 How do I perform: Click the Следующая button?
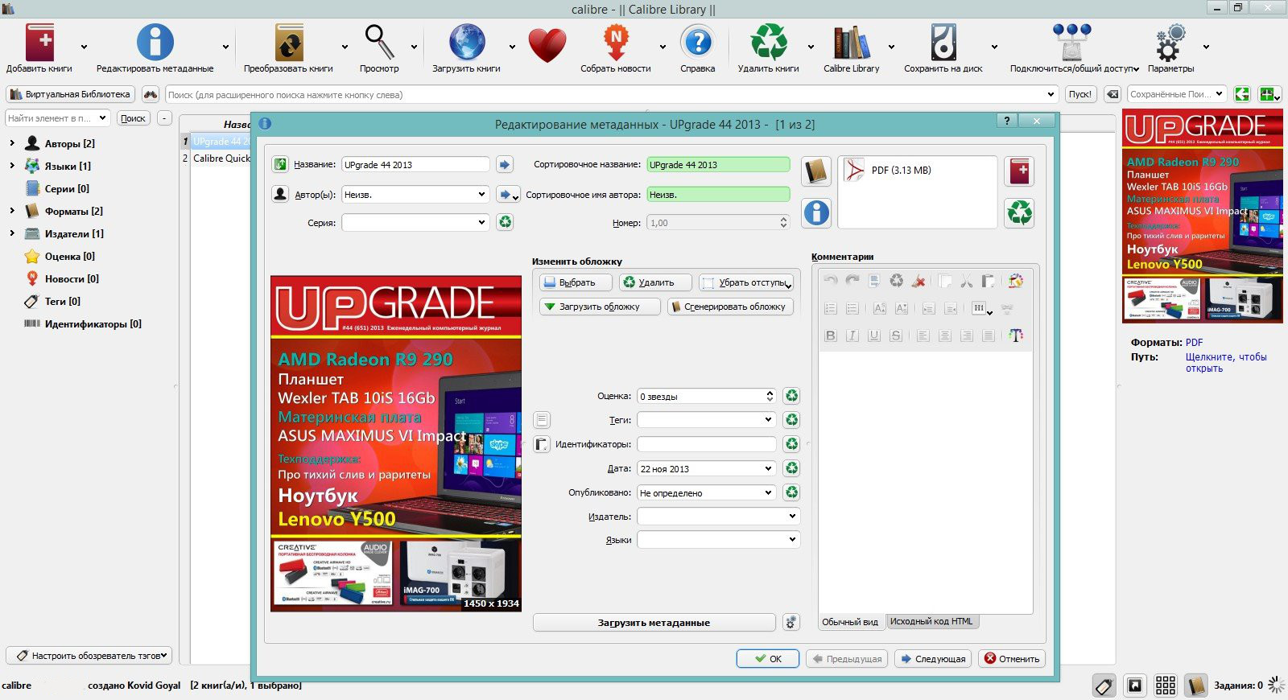pos(933,659)
